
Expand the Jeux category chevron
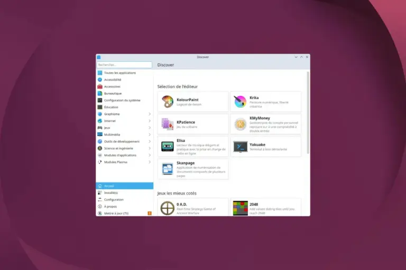point(150,128)
